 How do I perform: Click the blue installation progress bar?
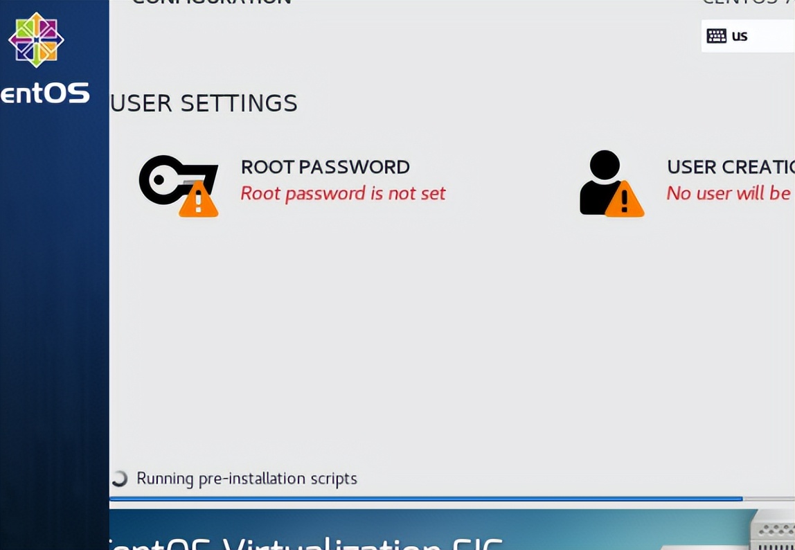[426, 499]
